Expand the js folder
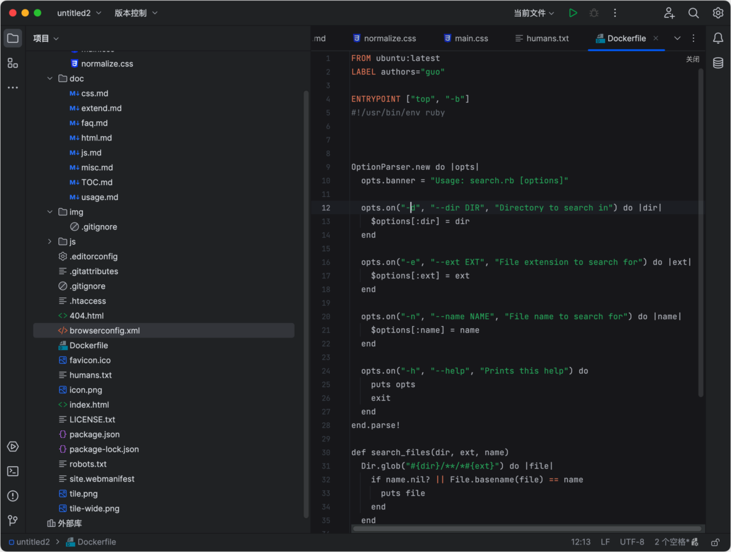Screen dimensions: 731x552 coord(50,242)
